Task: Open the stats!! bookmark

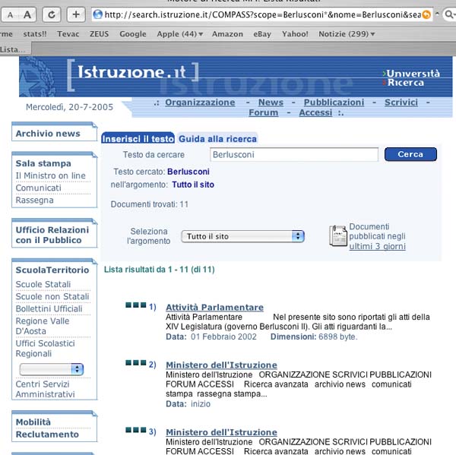Action: pyautogui.click(x=35, y=34)
